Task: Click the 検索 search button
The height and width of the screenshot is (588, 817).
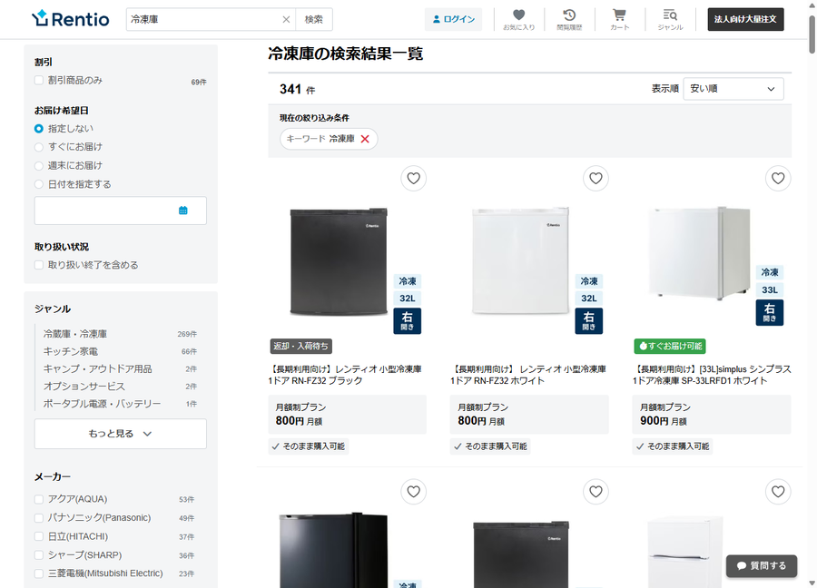Action: click(x=314, y=19)
